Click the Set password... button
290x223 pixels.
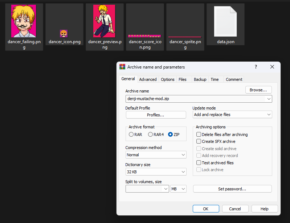pos(232,189)
